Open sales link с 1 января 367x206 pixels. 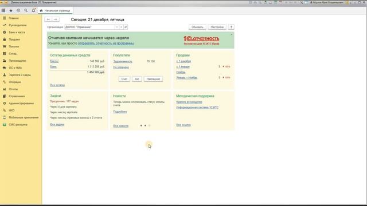coord(183,66)
